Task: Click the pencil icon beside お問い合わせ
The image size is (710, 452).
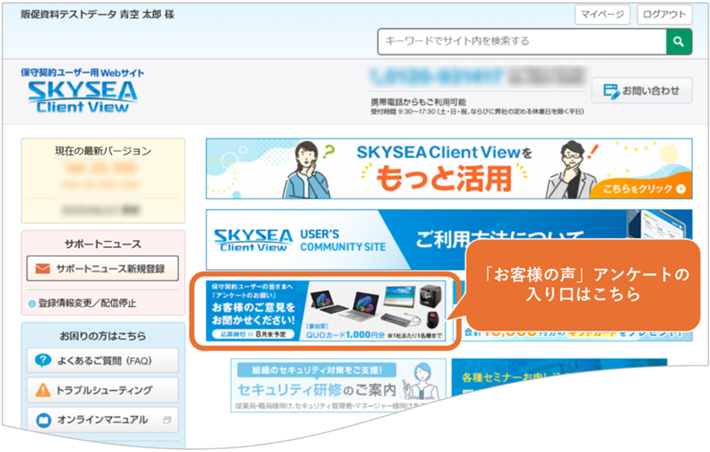Action: pos(611,91)
